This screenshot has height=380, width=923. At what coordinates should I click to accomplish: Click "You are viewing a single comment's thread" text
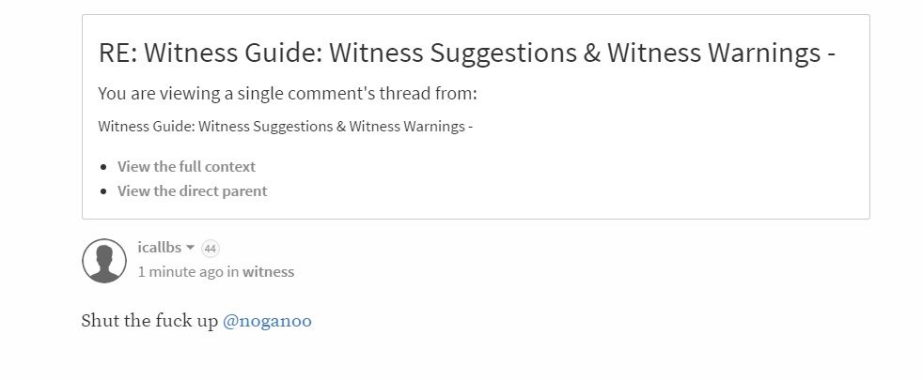(x=288, y=94)
